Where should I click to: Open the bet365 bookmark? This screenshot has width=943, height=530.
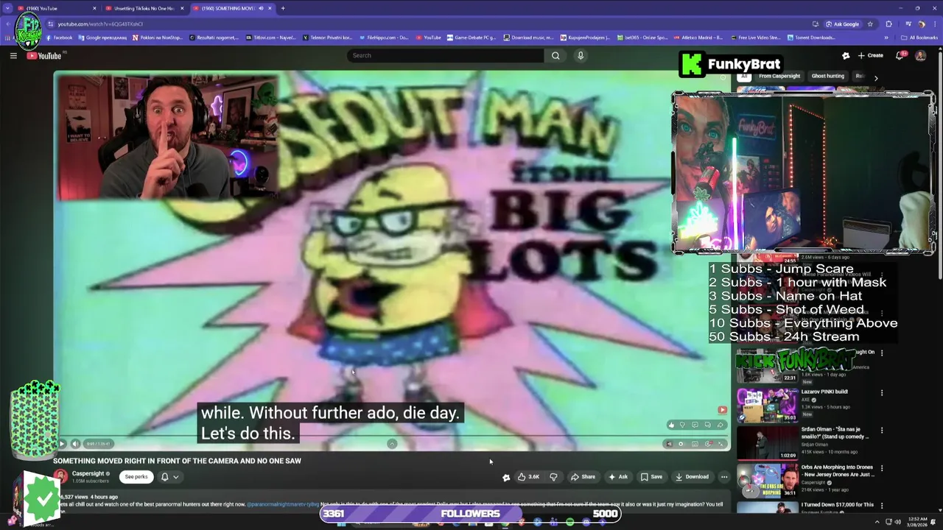(642, 38)
